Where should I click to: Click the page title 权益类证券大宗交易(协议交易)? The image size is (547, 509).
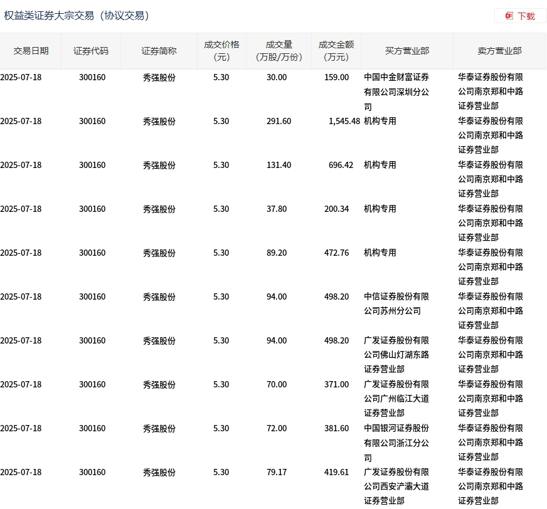(x=77, y=16)
